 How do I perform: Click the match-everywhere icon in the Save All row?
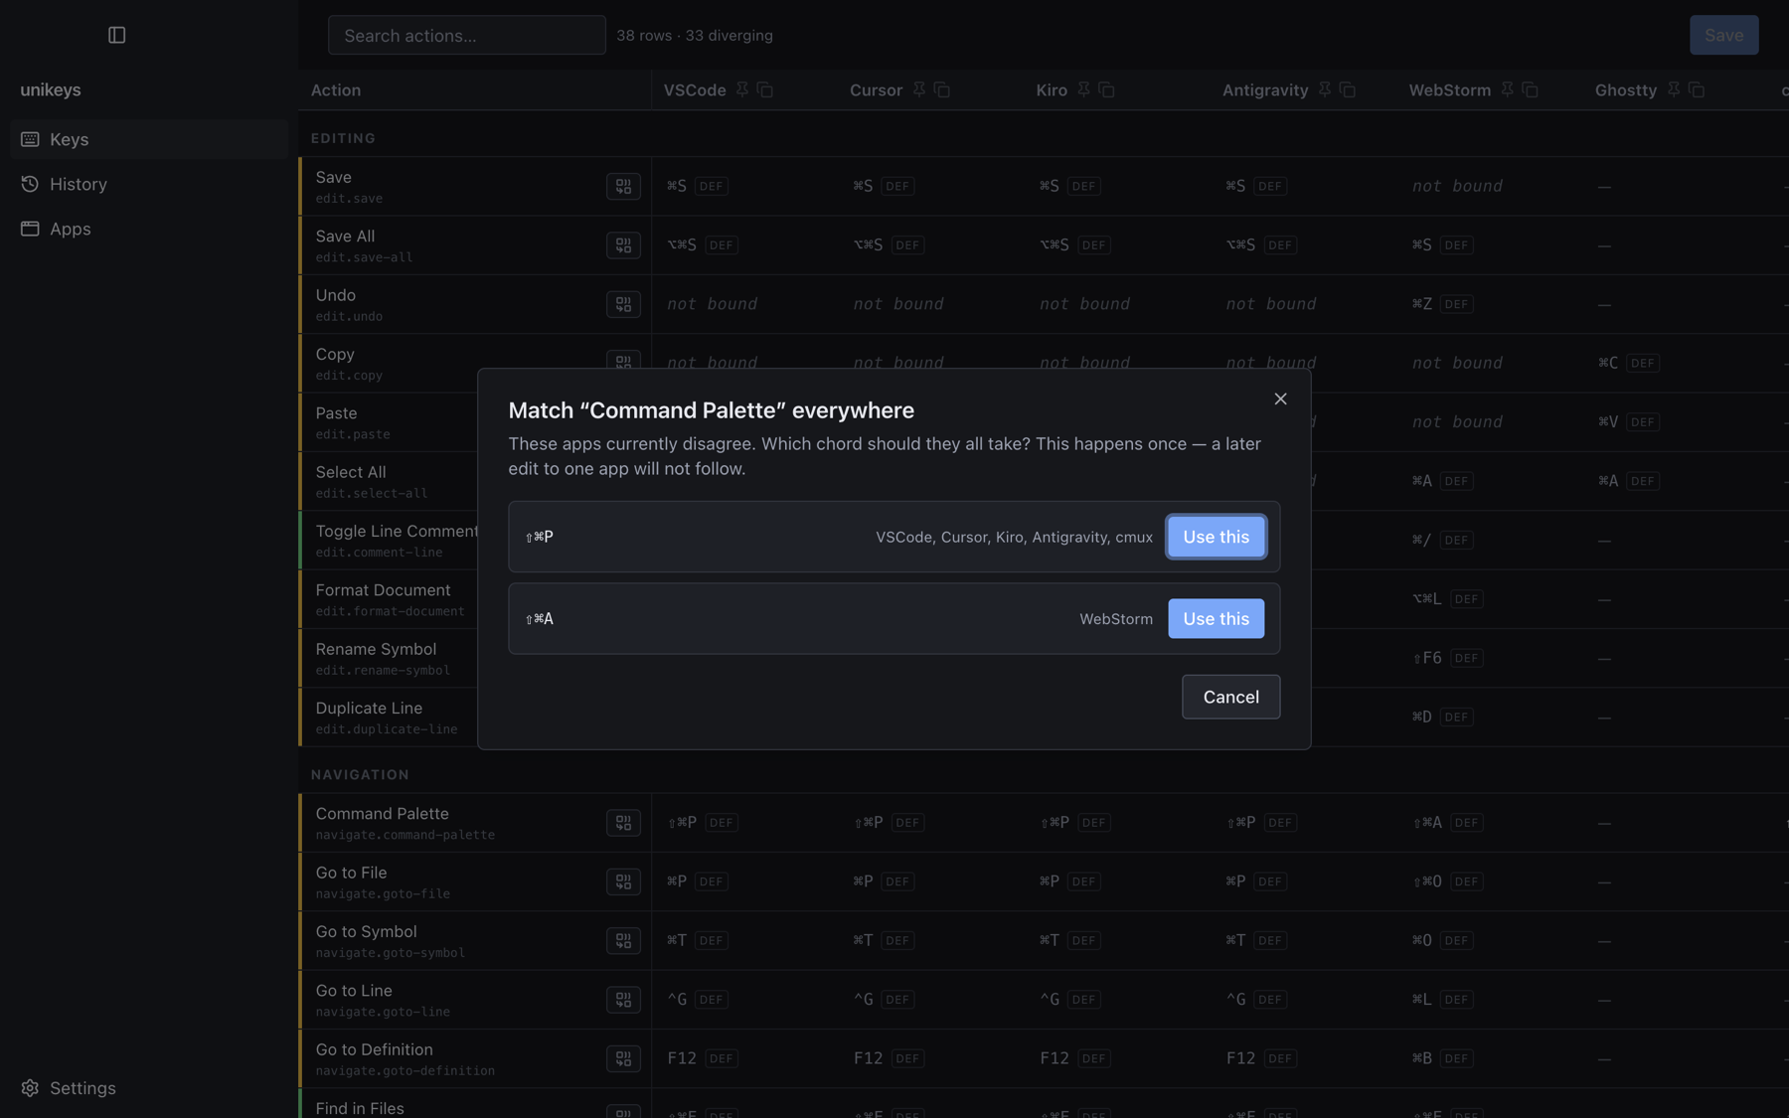coord(623,244)
